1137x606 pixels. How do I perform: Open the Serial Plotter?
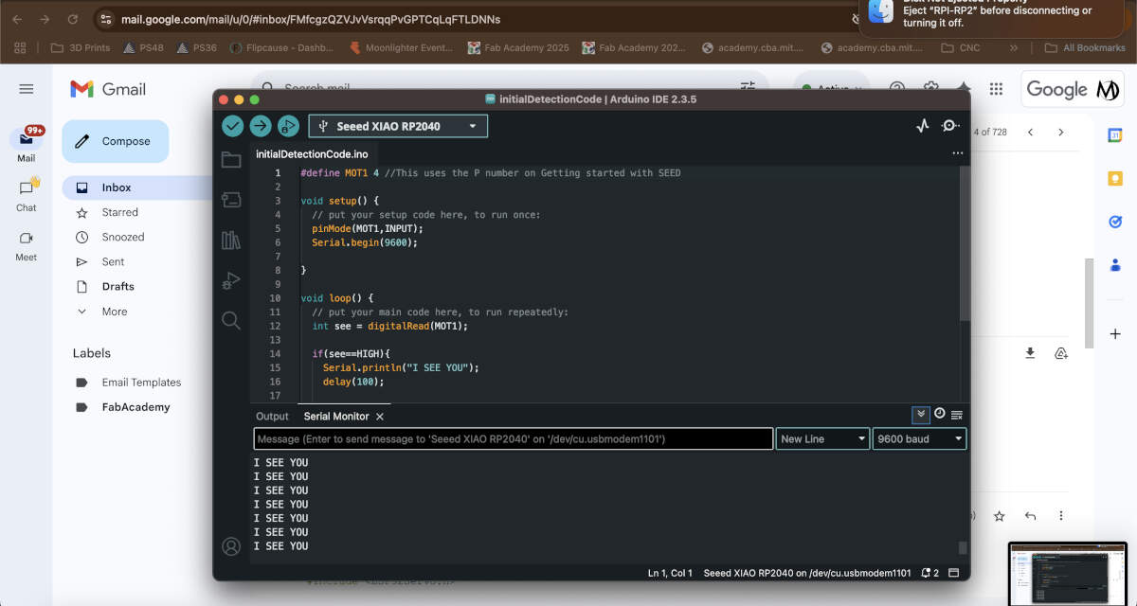[x=923, y=126]
